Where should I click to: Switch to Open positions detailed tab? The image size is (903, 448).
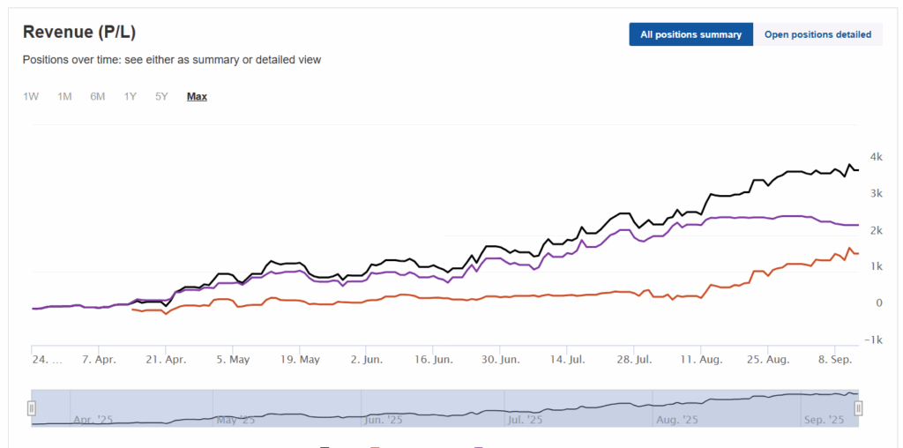(x=817, y=34)
